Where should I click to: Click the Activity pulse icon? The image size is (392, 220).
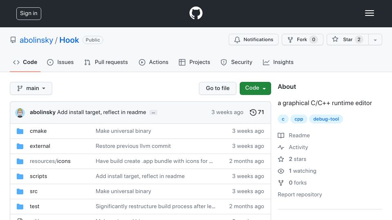[x=281, y=147]
